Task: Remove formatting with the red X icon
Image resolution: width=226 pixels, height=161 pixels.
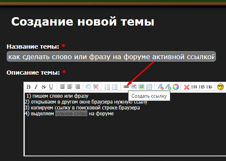Action: click(x=187, y=87)
